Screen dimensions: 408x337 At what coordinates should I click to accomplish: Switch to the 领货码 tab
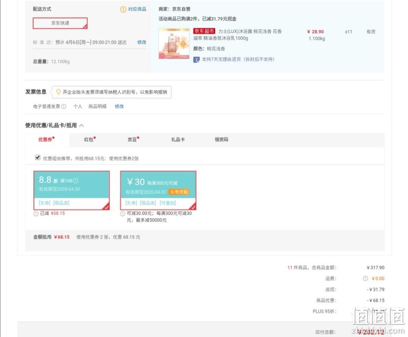coord(221,140)
